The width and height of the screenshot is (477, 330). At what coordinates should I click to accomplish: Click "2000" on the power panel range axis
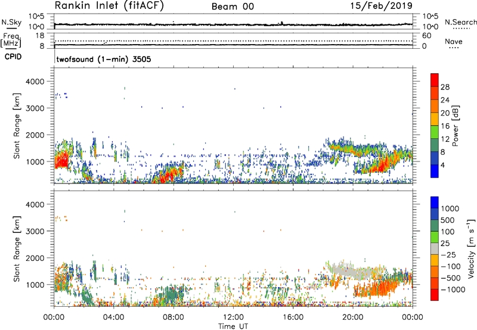35,135
